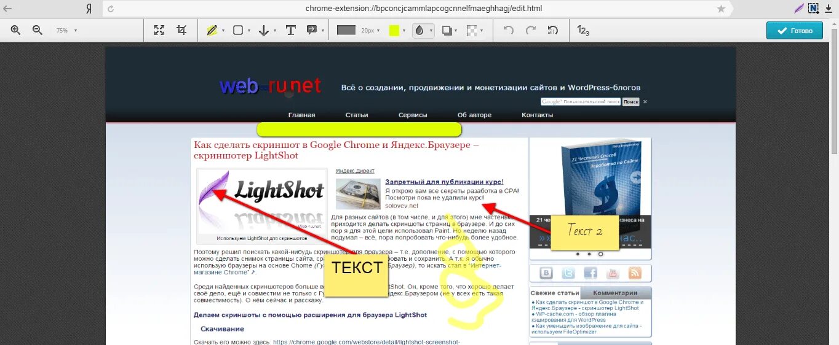
Task: Open the arrow tool variants dropdown
Action: coord(274,31)
